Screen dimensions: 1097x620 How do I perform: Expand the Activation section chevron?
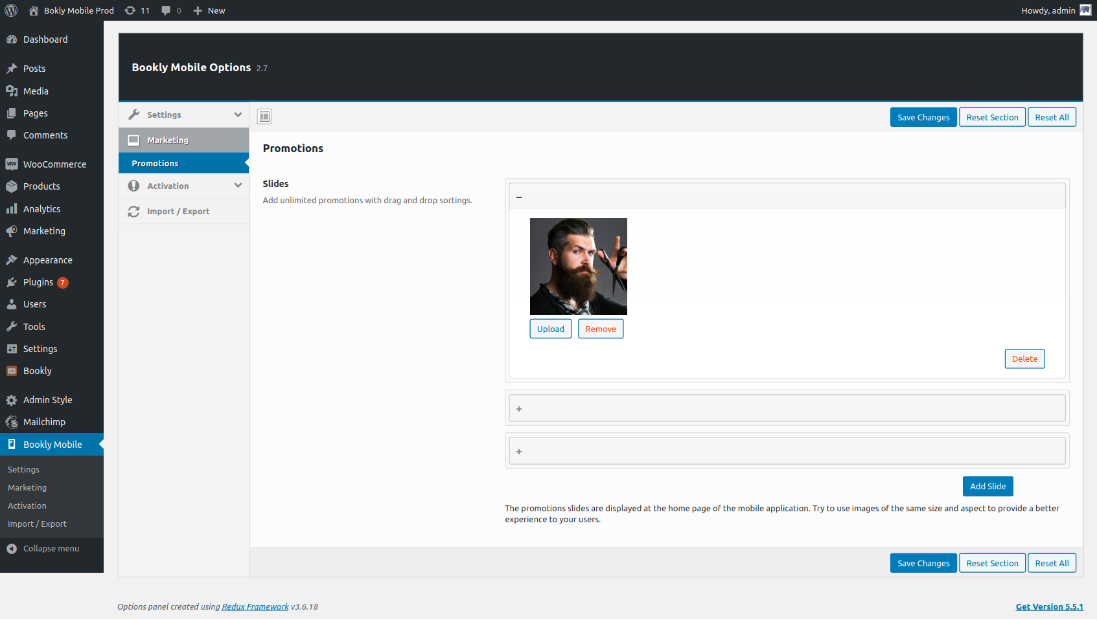click(238, 186)
